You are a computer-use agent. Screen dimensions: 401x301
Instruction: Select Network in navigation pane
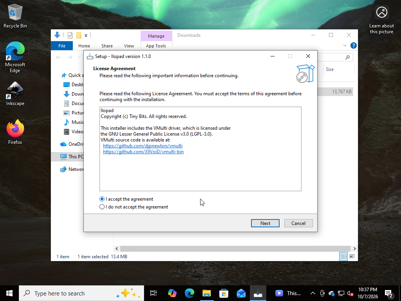(x=72, y=169)
